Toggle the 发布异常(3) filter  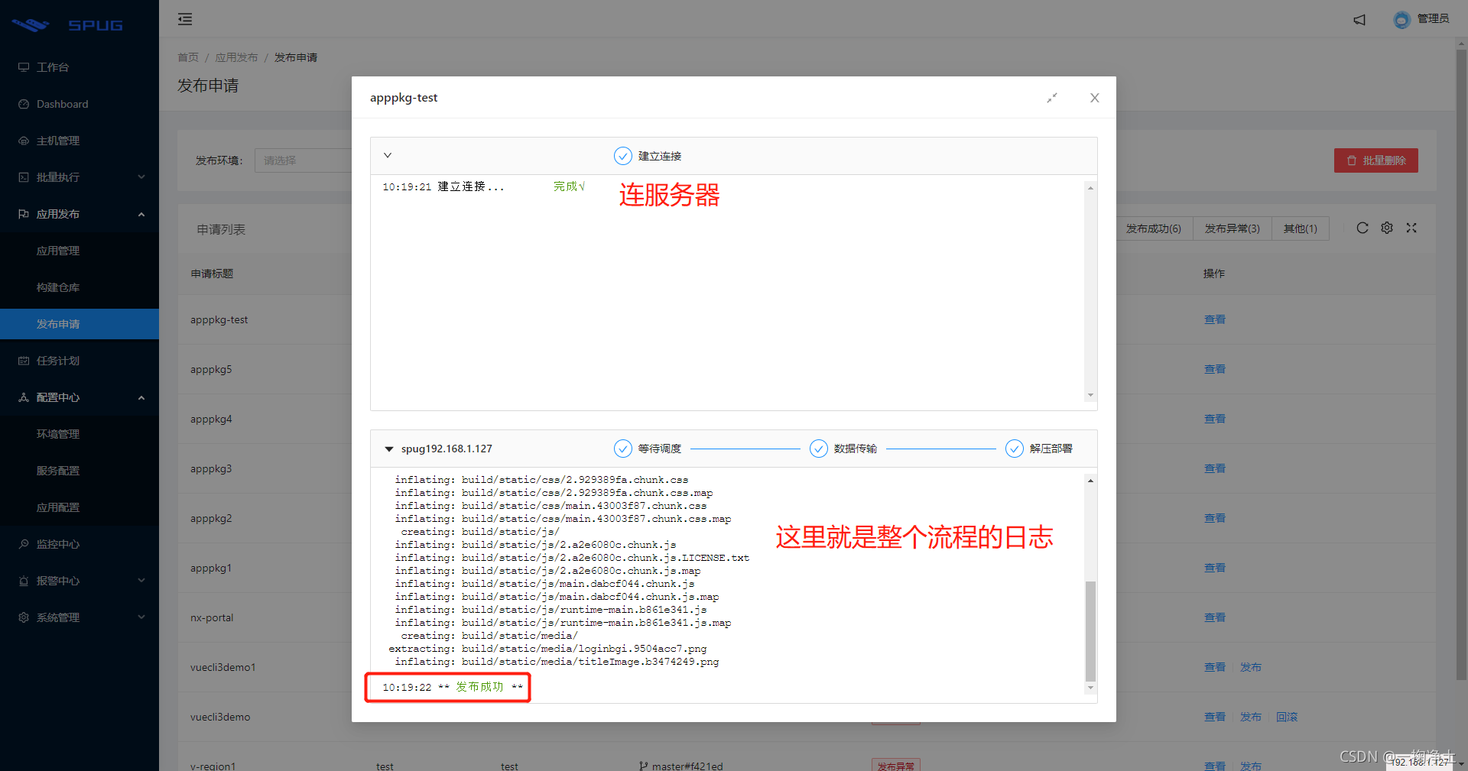[x=1231, y=228]
